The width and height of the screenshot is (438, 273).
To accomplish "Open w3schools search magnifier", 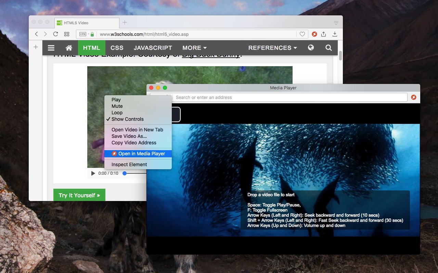I will pyautogui.click(x=328, y=48).
